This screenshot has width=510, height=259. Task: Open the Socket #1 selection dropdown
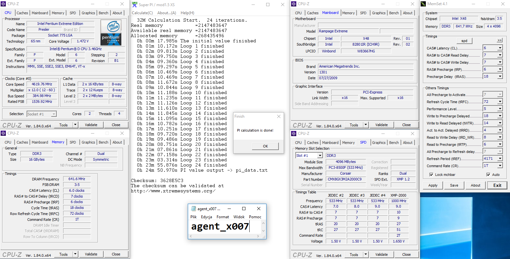(x=54, y=114)
